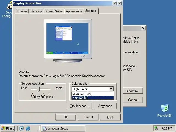This screenshot has height=132, width=176.
Task: Click Show Desktop quick launch icon
Action: pos(21,128)
